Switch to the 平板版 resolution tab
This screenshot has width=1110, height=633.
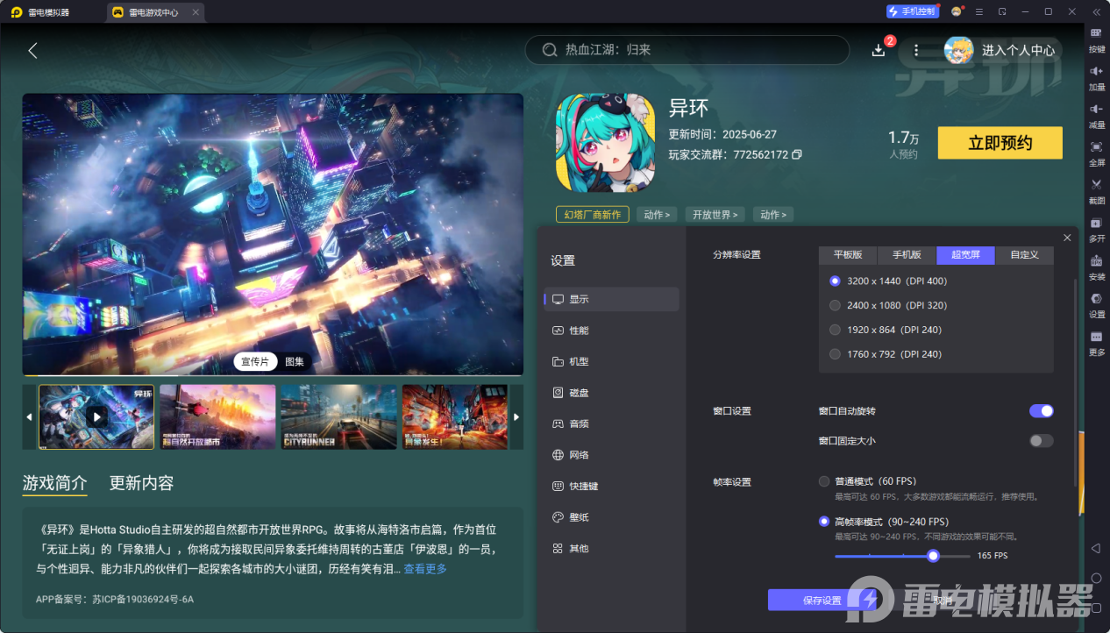click(x=848, y=255)
